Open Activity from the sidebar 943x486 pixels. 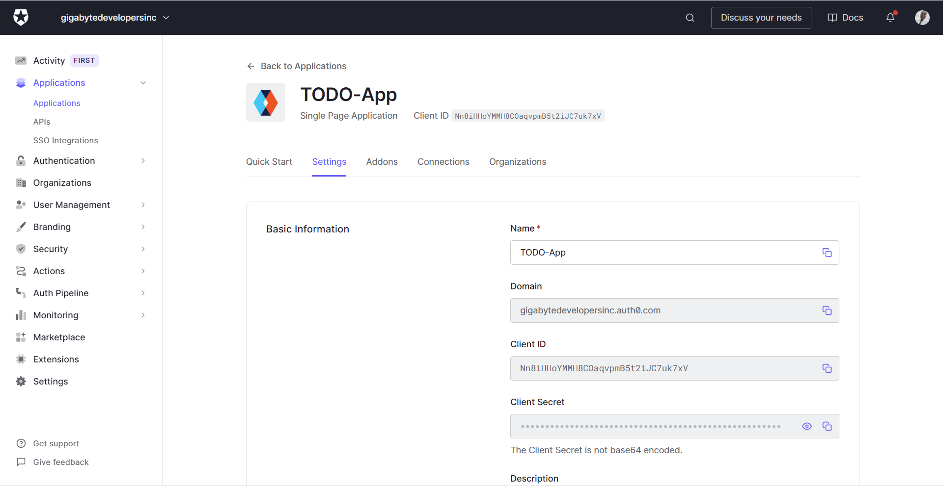(49, 61)
